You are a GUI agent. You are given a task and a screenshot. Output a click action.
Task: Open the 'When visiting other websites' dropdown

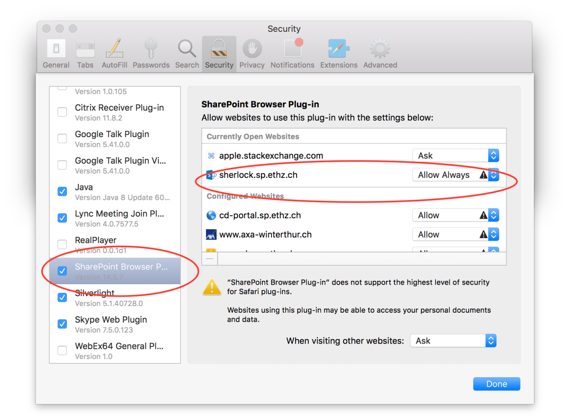click(453, 341)
